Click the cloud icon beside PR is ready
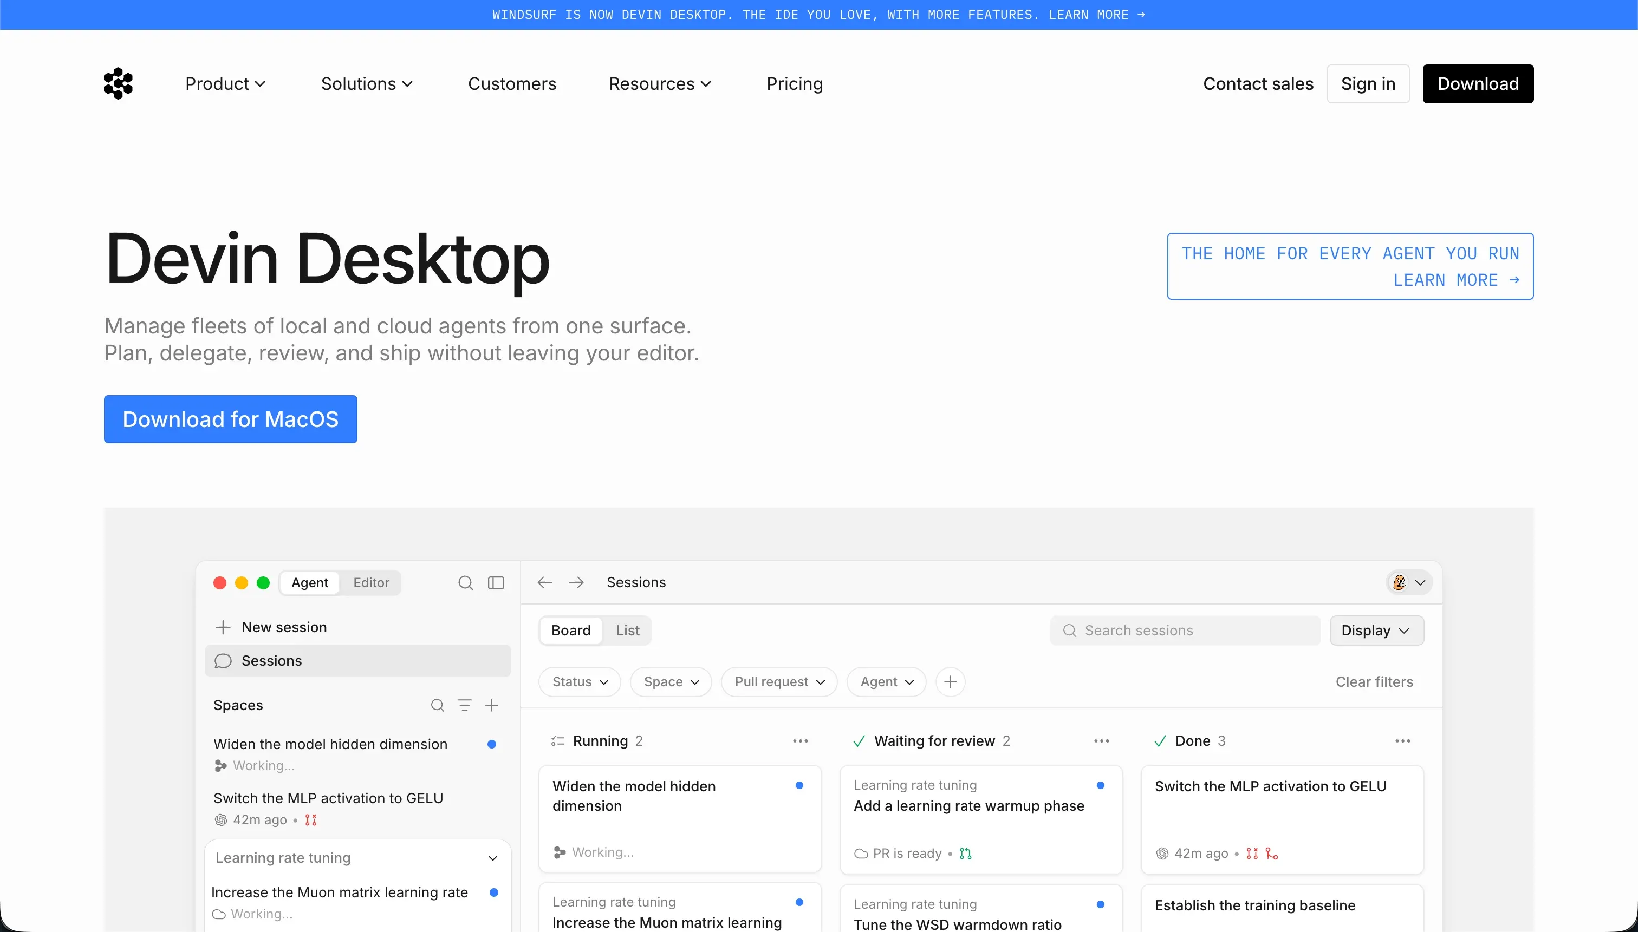The width and height of the screenshot is (1638, 932). point(861,854)
